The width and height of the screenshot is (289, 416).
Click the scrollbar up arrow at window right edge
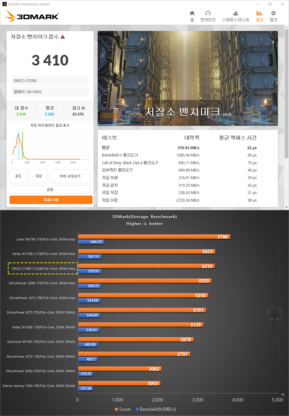click(286, 28)
